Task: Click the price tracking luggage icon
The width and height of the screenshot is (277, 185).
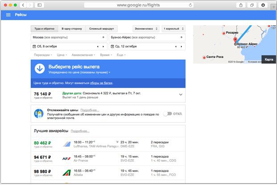Action: tap(39, 114)
